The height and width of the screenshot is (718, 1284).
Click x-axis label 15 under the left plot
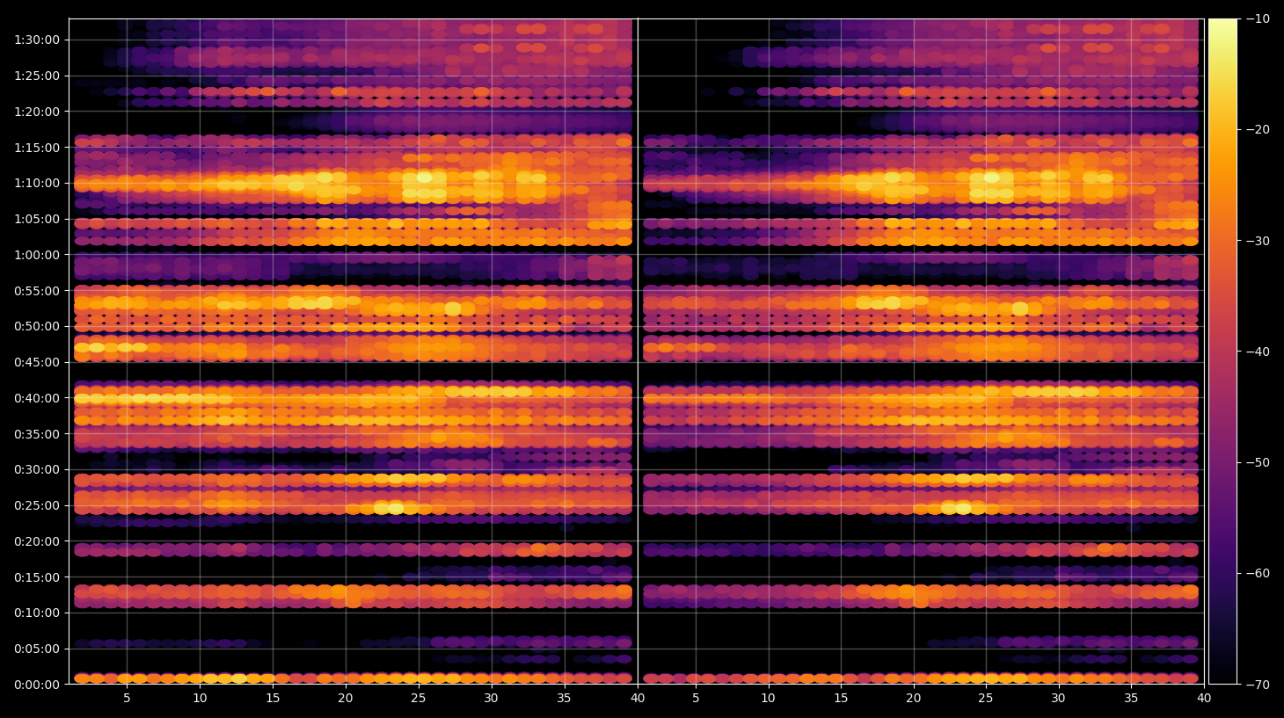(273, 699)
